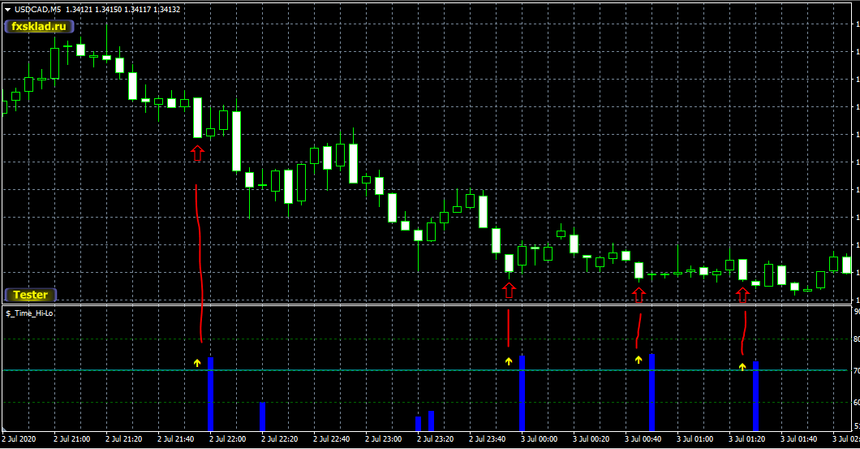Click the '3 Jul 00:00' time label
The width and height of the screenshot is (860, 449).
coord(540,439)
